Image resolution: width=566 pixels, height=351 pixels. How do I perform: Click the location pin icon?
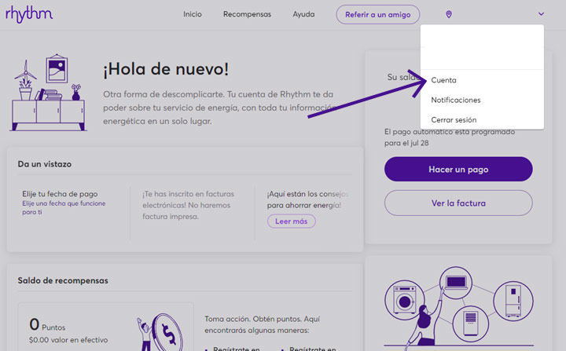point(449,14)
